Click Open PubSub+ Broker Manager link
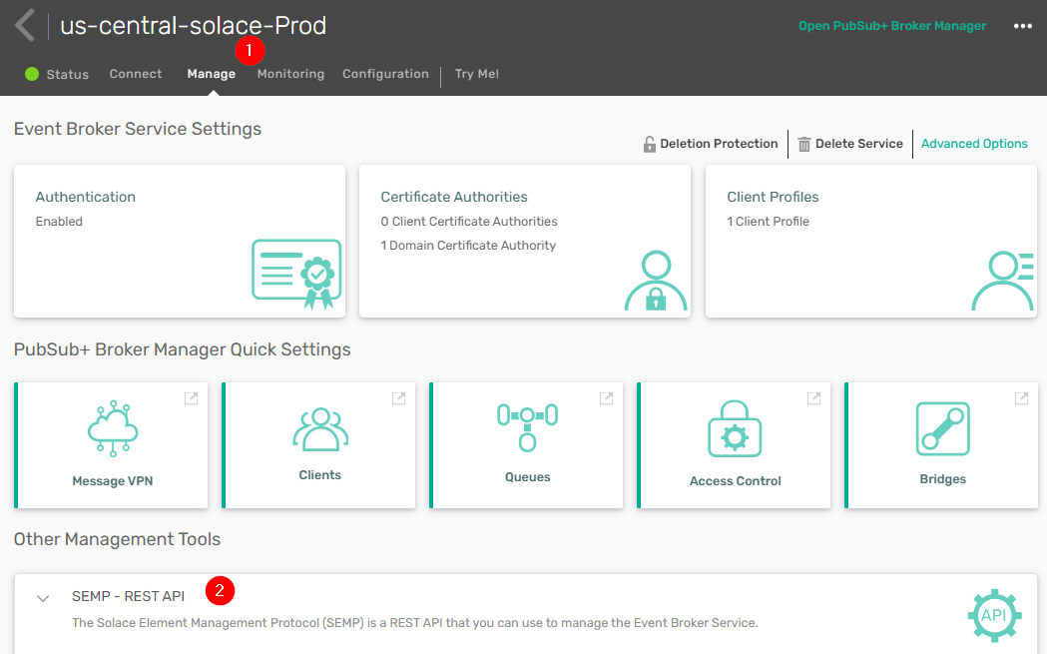This screenshot has height=654, width=1047. point(892,26)
